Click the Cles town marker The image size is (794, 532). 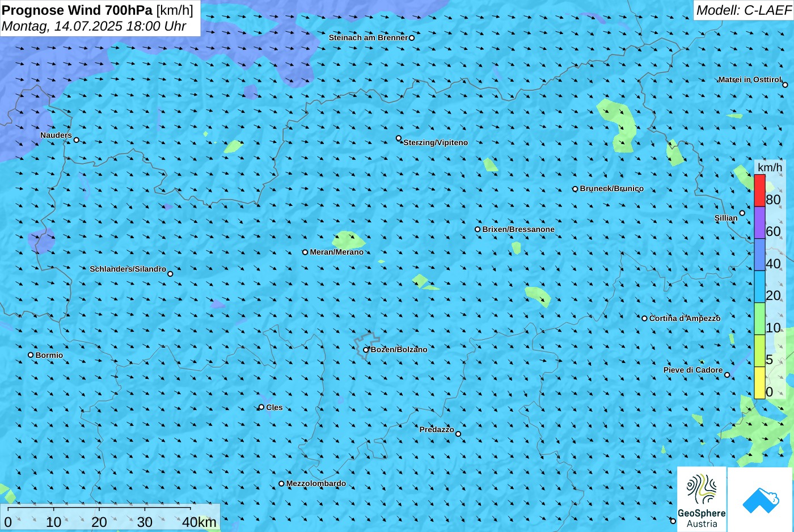pyautogui.click(x=261, y=407)
